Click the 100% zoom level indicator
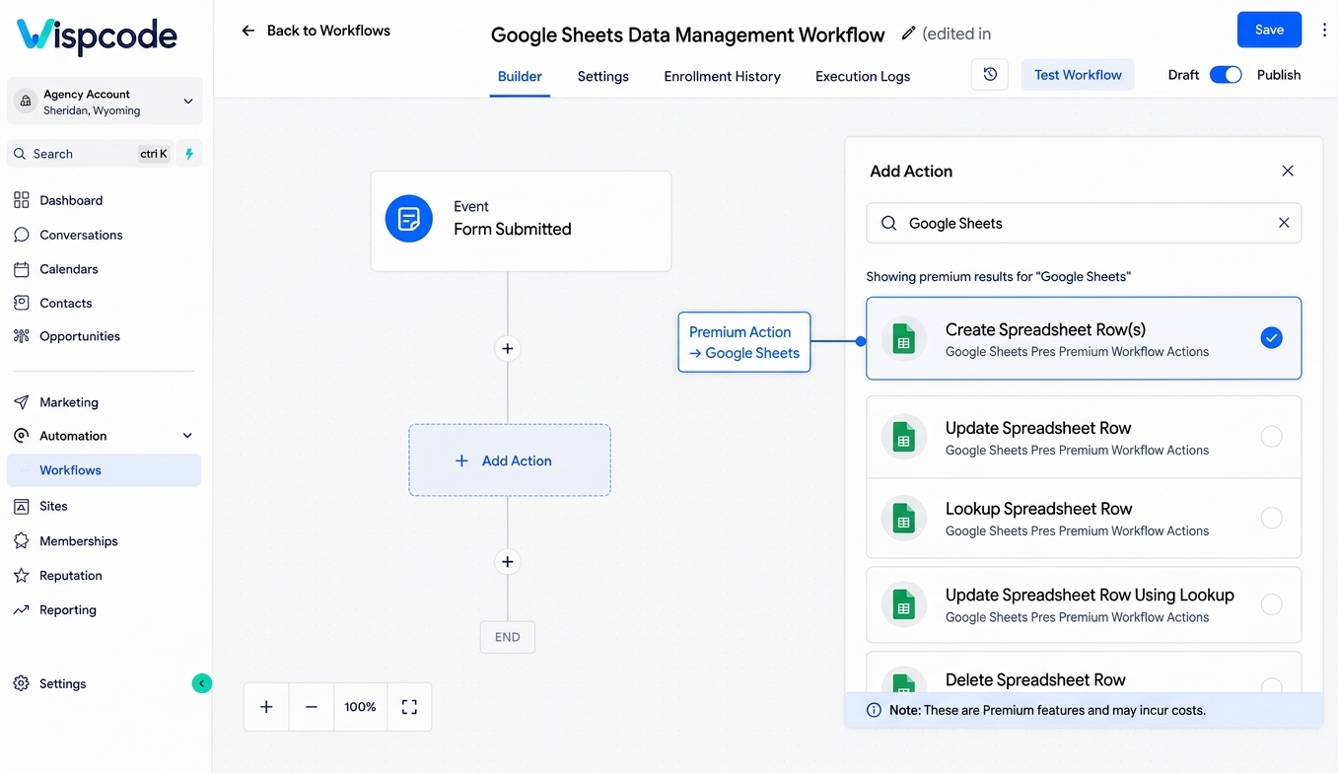Viewport: 1338px width, 773px height. click(x=360, y=707)
